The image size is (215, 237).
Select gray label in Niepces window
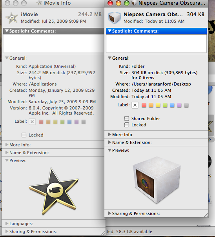tap(186, 105)
